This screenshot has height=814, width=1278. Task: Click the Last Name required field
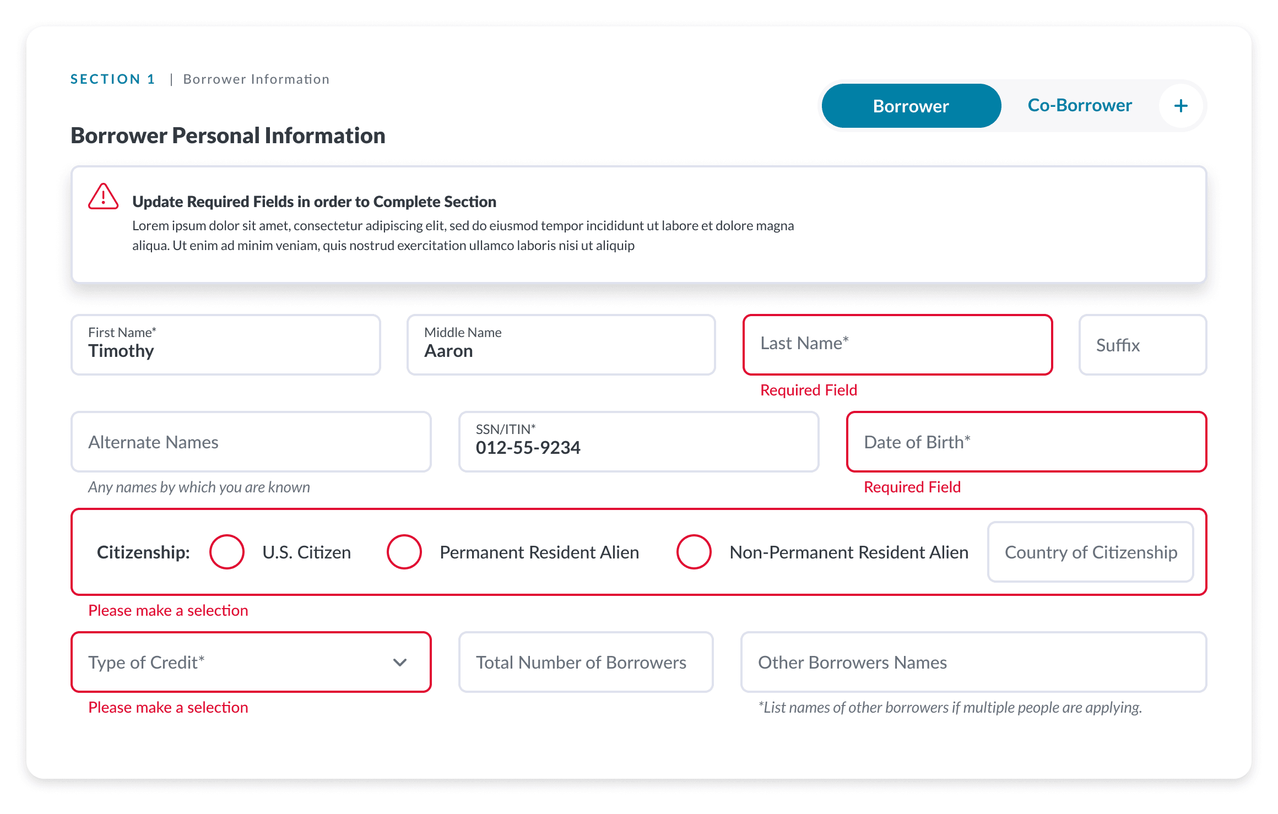[x=897, y=345]
